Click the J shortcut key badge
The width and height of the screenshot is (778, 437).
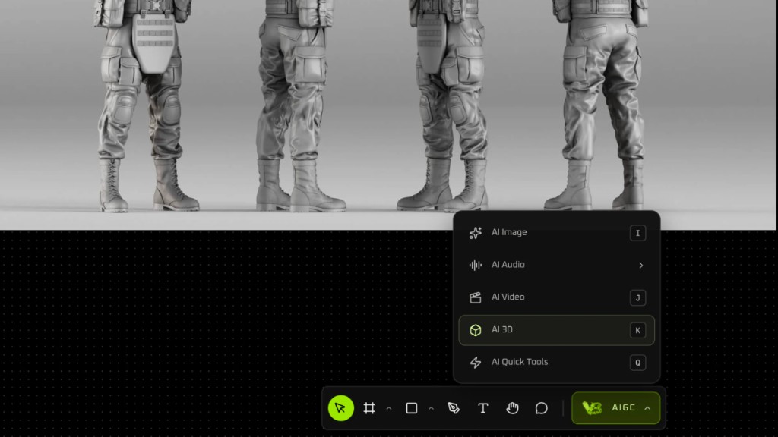tap(637, 297)
